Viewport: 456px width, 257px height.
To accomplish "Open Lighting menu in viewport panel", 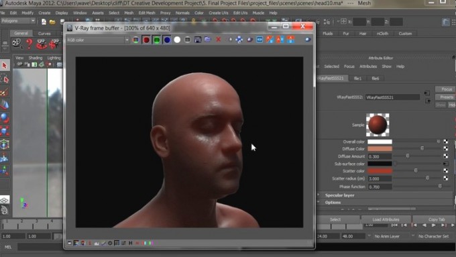I will pos(54,58).
